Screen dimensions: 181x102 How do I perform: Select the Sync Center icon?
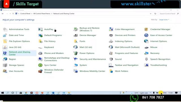[40, 65]
